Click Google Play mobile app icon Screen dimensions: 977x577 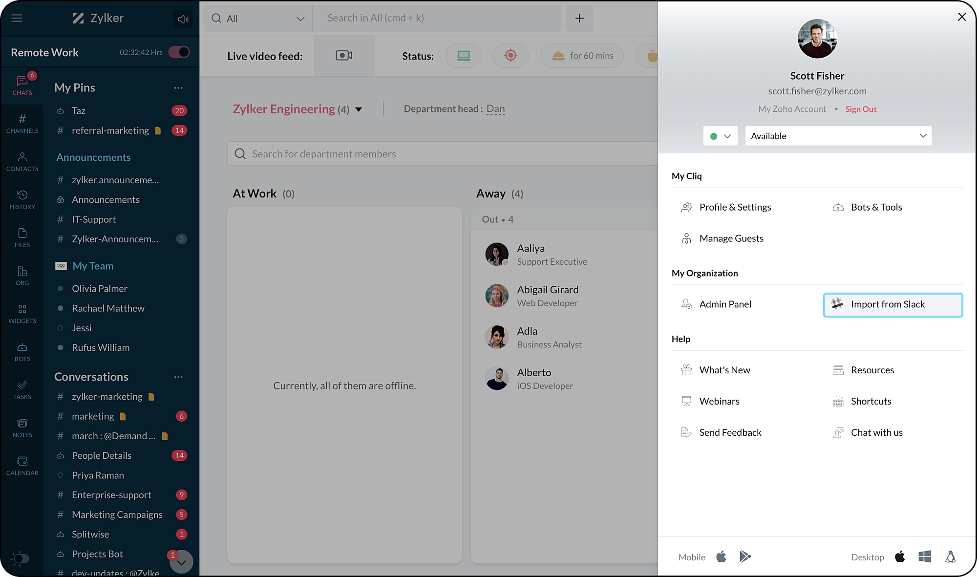[745, 556]
